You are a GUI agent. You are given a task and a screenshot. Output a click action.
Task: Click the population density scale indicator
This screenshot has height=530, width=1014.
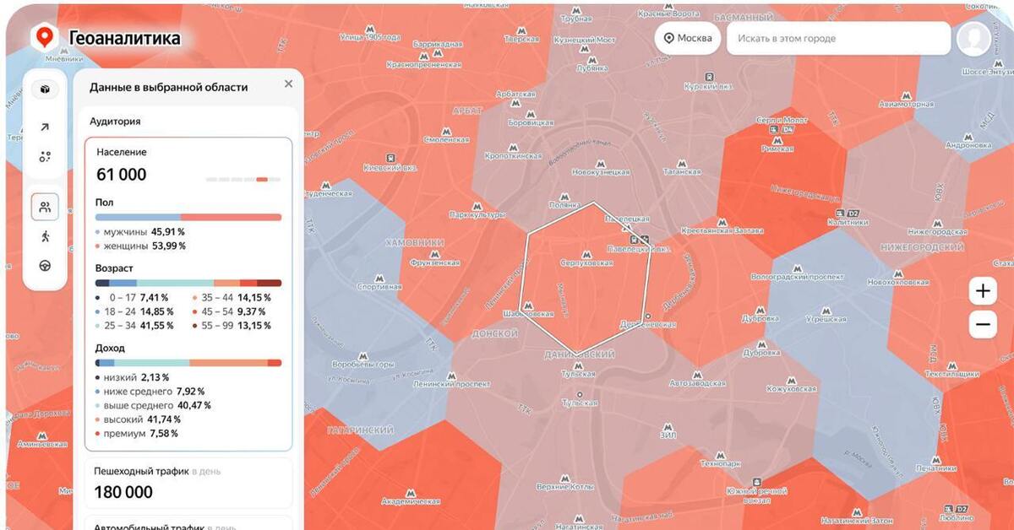tap(243, 179)
